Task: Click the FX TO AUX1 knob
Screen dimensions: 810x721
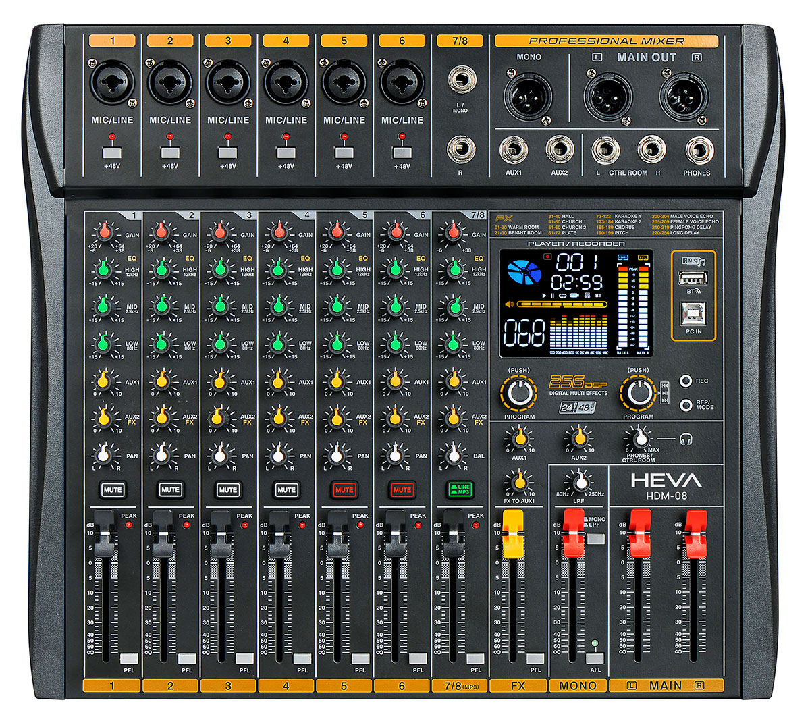Action: pos(519,481)
